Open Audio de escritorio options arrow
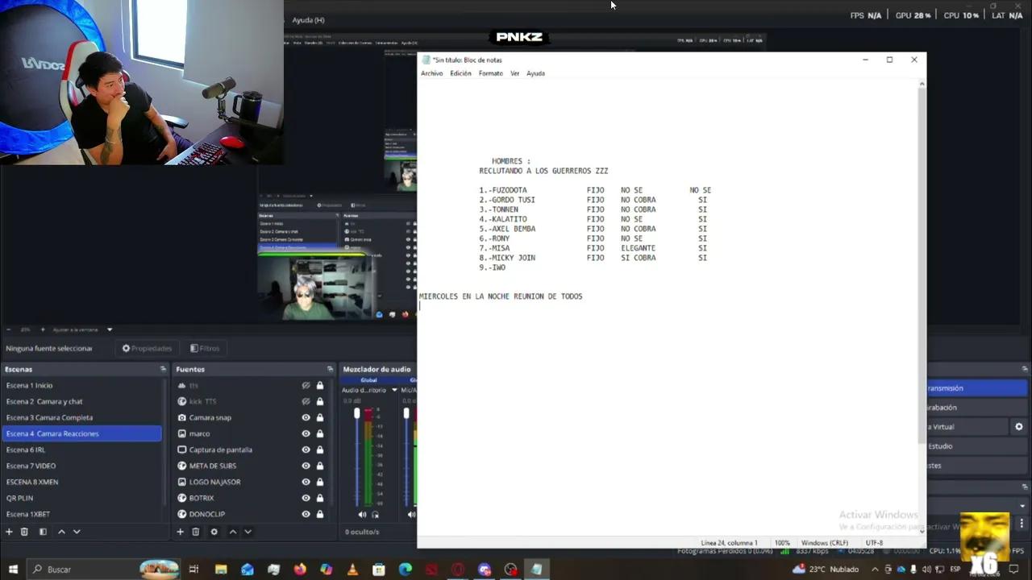The height and width of the screenshot is (580, 1032). pos(394,390)
